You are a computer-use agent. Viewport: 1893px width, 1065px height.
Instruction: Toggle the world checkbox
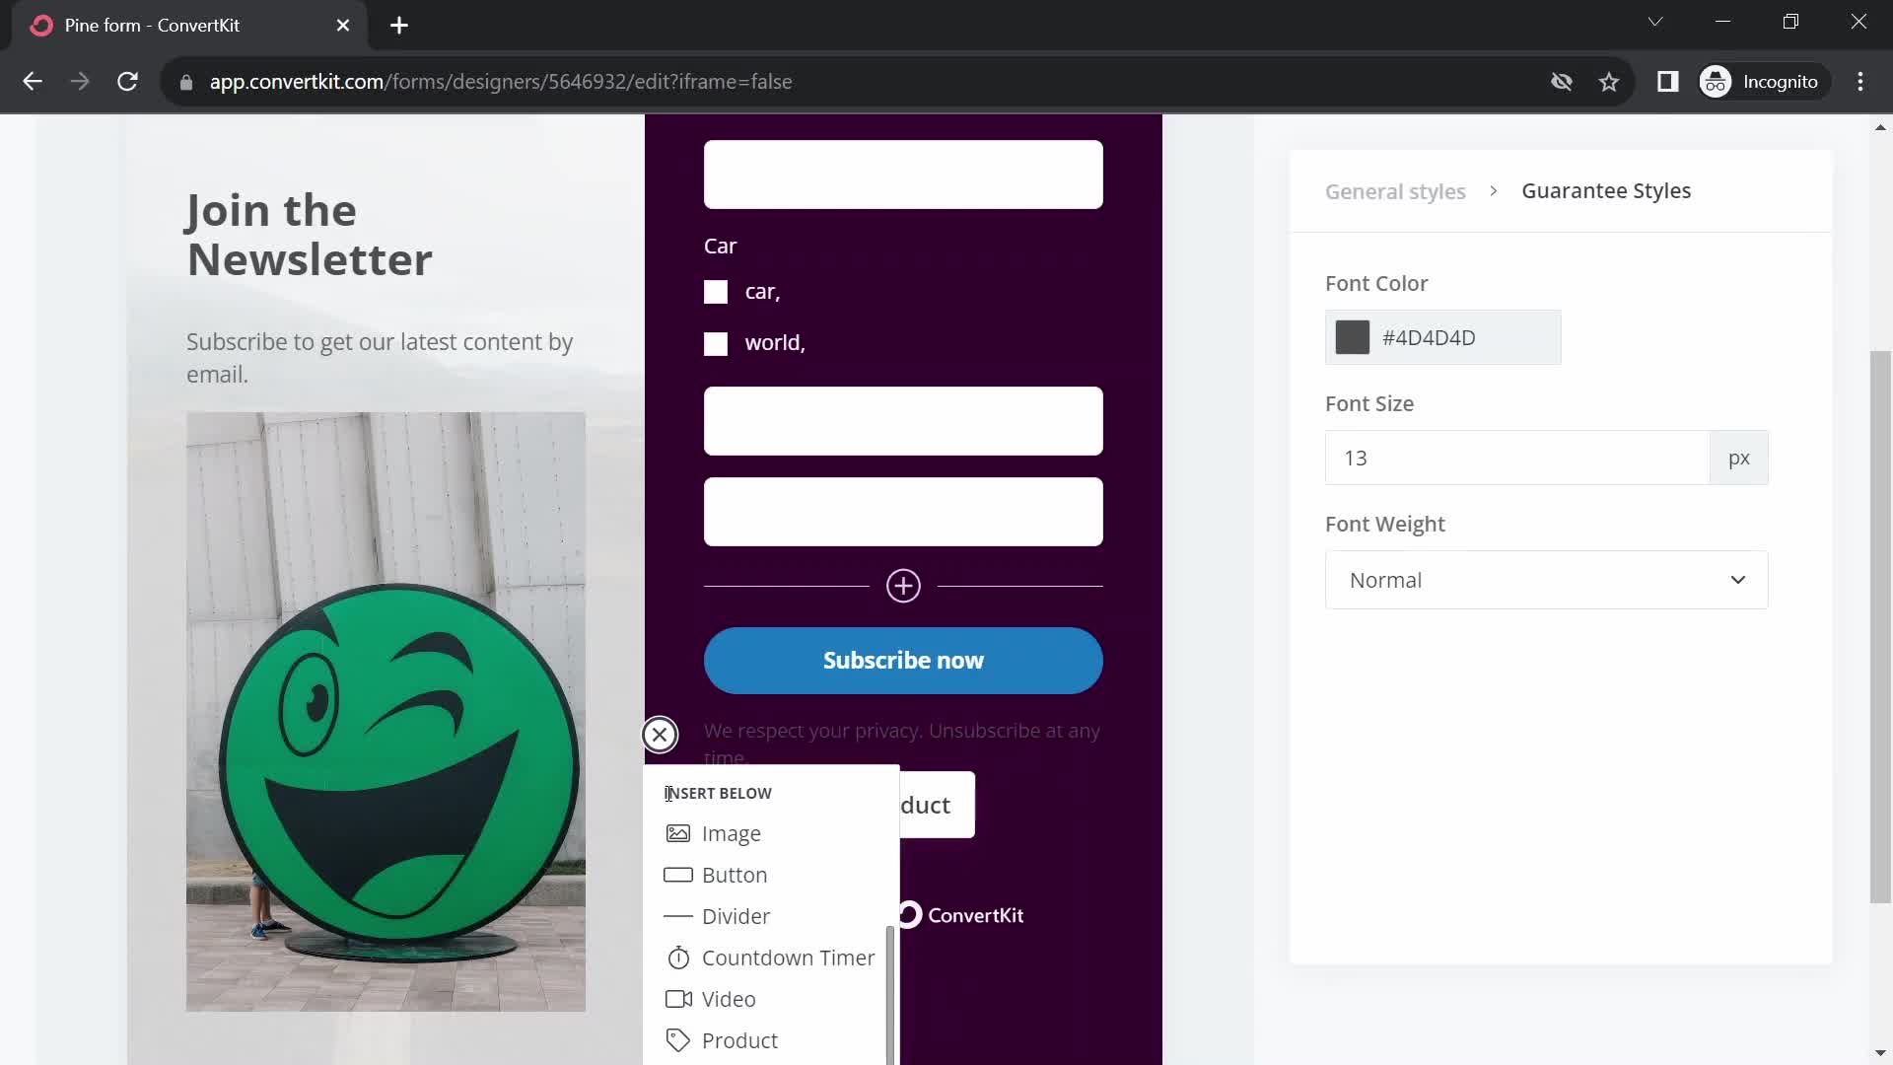pos(717,342)
